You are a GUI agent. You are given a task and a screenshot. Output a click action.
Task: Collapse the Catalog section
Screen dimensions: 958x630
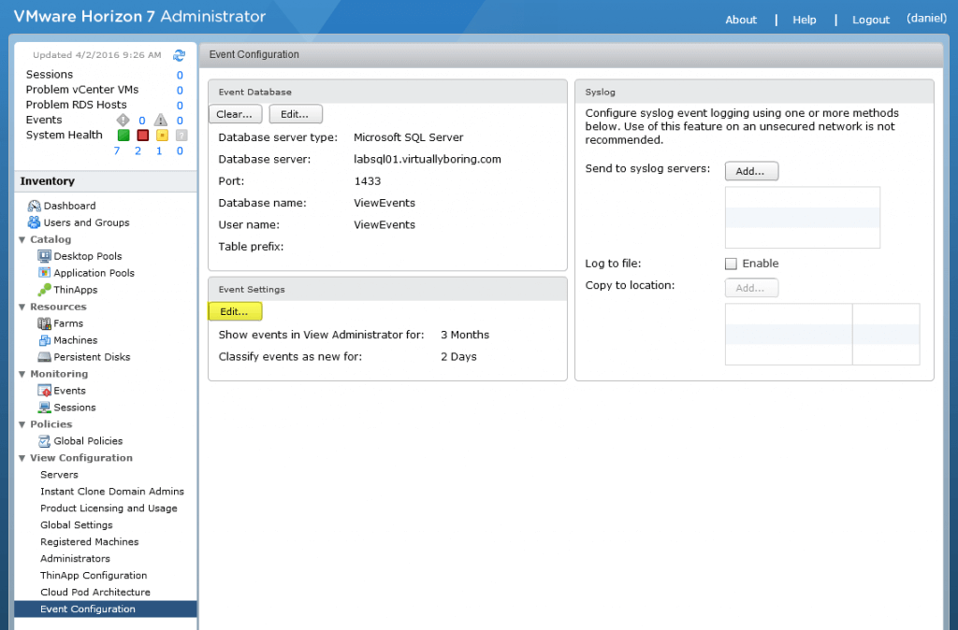pyautogui.click(x=22, y=238)
